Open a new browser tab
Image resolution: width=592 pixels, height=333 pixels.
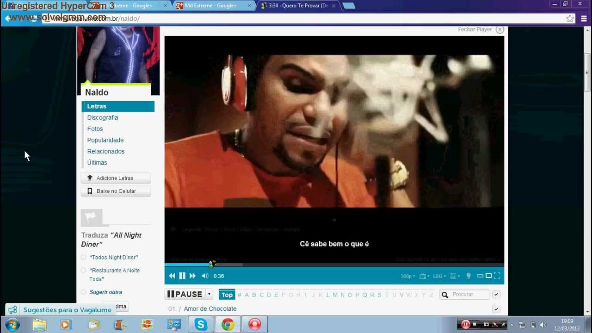349,6
